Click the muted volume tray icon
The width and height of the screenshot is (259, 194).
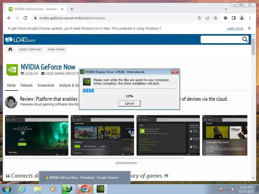(233, 189)
